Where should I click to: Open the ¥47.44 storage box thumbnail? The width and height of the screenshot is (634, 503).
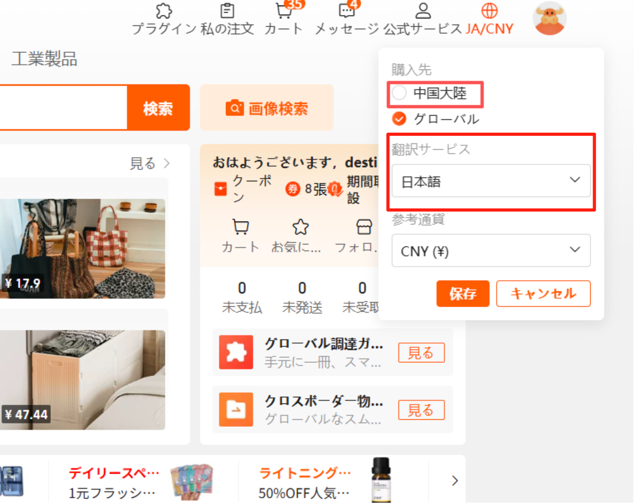click(82, 379)
